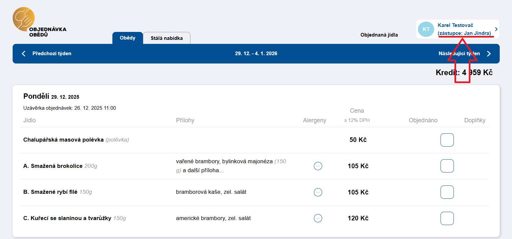
Task: Open allergens for Smažená brokolice
Action: 318,166
